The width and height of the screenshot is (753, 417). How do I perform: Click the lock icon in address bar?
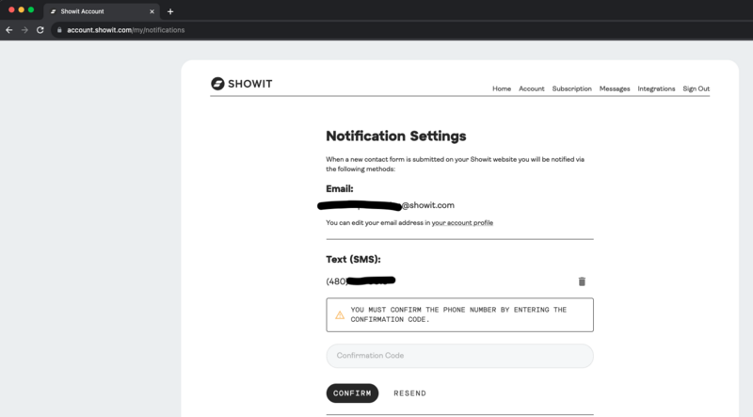point(58,30)
